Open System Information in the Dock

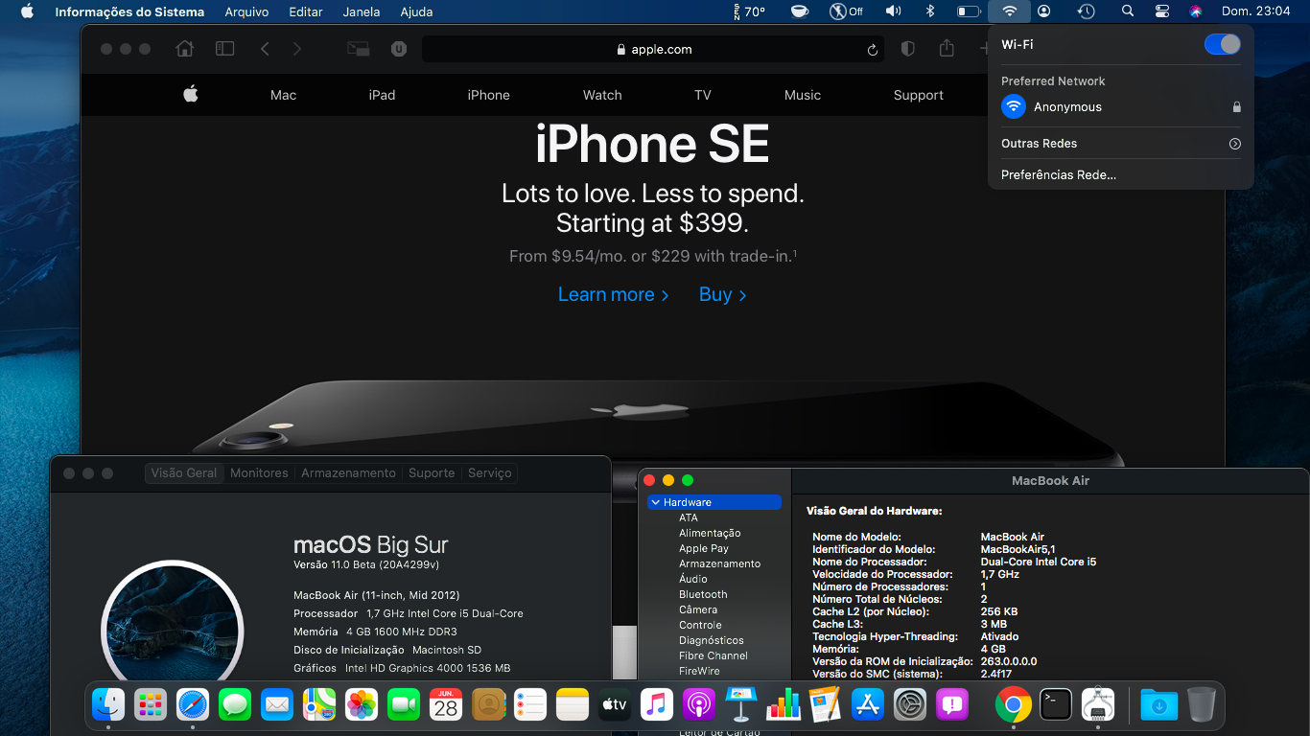point(1098,705)
